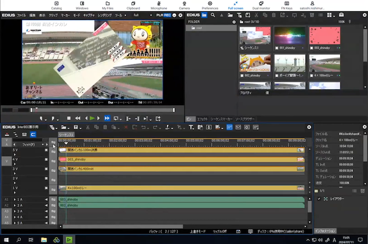This screenshot has width=368, height=244.
Task: Click the Full screen button in top bar
Action: point(236,6)
